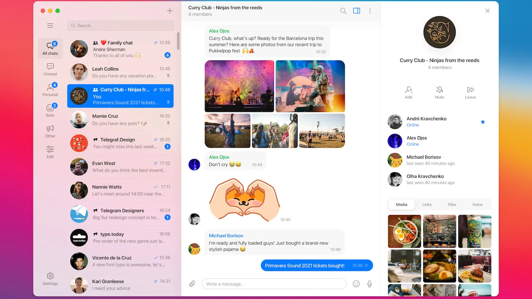Open search within the Curry Club chat
Viewport: 532px width, 299px height.
pos(343,11)
